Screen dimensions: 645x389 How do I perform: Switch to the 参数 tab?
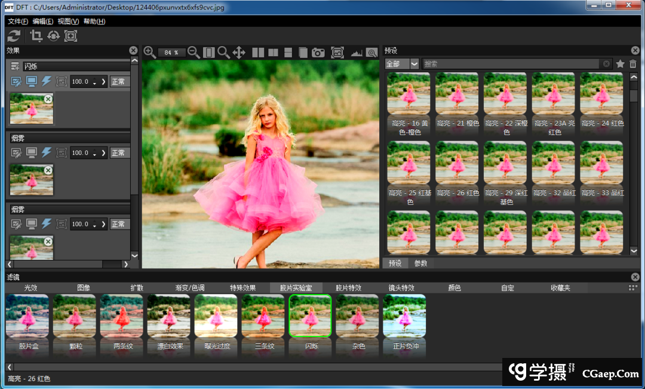(420, 263)
